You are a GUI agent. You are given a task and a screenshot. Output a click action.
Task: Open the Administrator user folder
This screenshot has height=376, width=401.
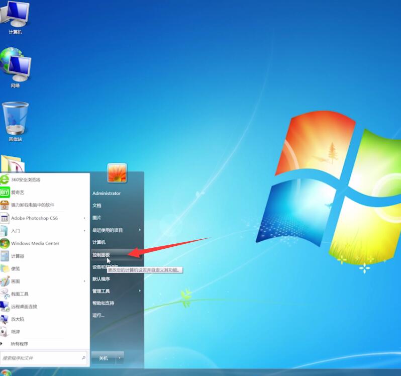pyautogui.click(x=107, y=194)
